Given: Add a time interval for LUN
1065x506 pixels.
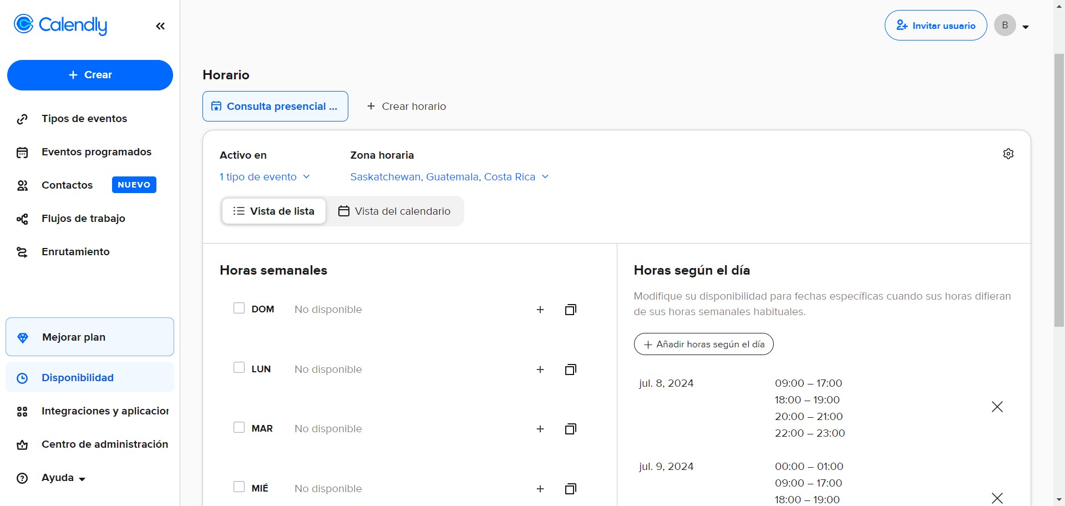Looking at the screenshot, I should [540, 370].
